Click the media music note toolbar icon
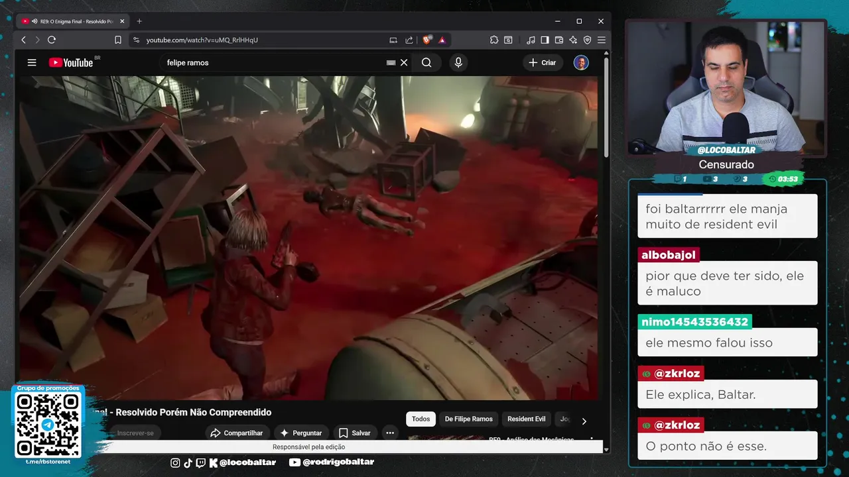Image resolution: width=849 pixels, height=477 pixels. click(530, 40)
